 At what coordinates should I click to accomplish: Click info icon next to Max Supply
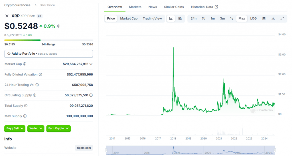pos(25,116)
